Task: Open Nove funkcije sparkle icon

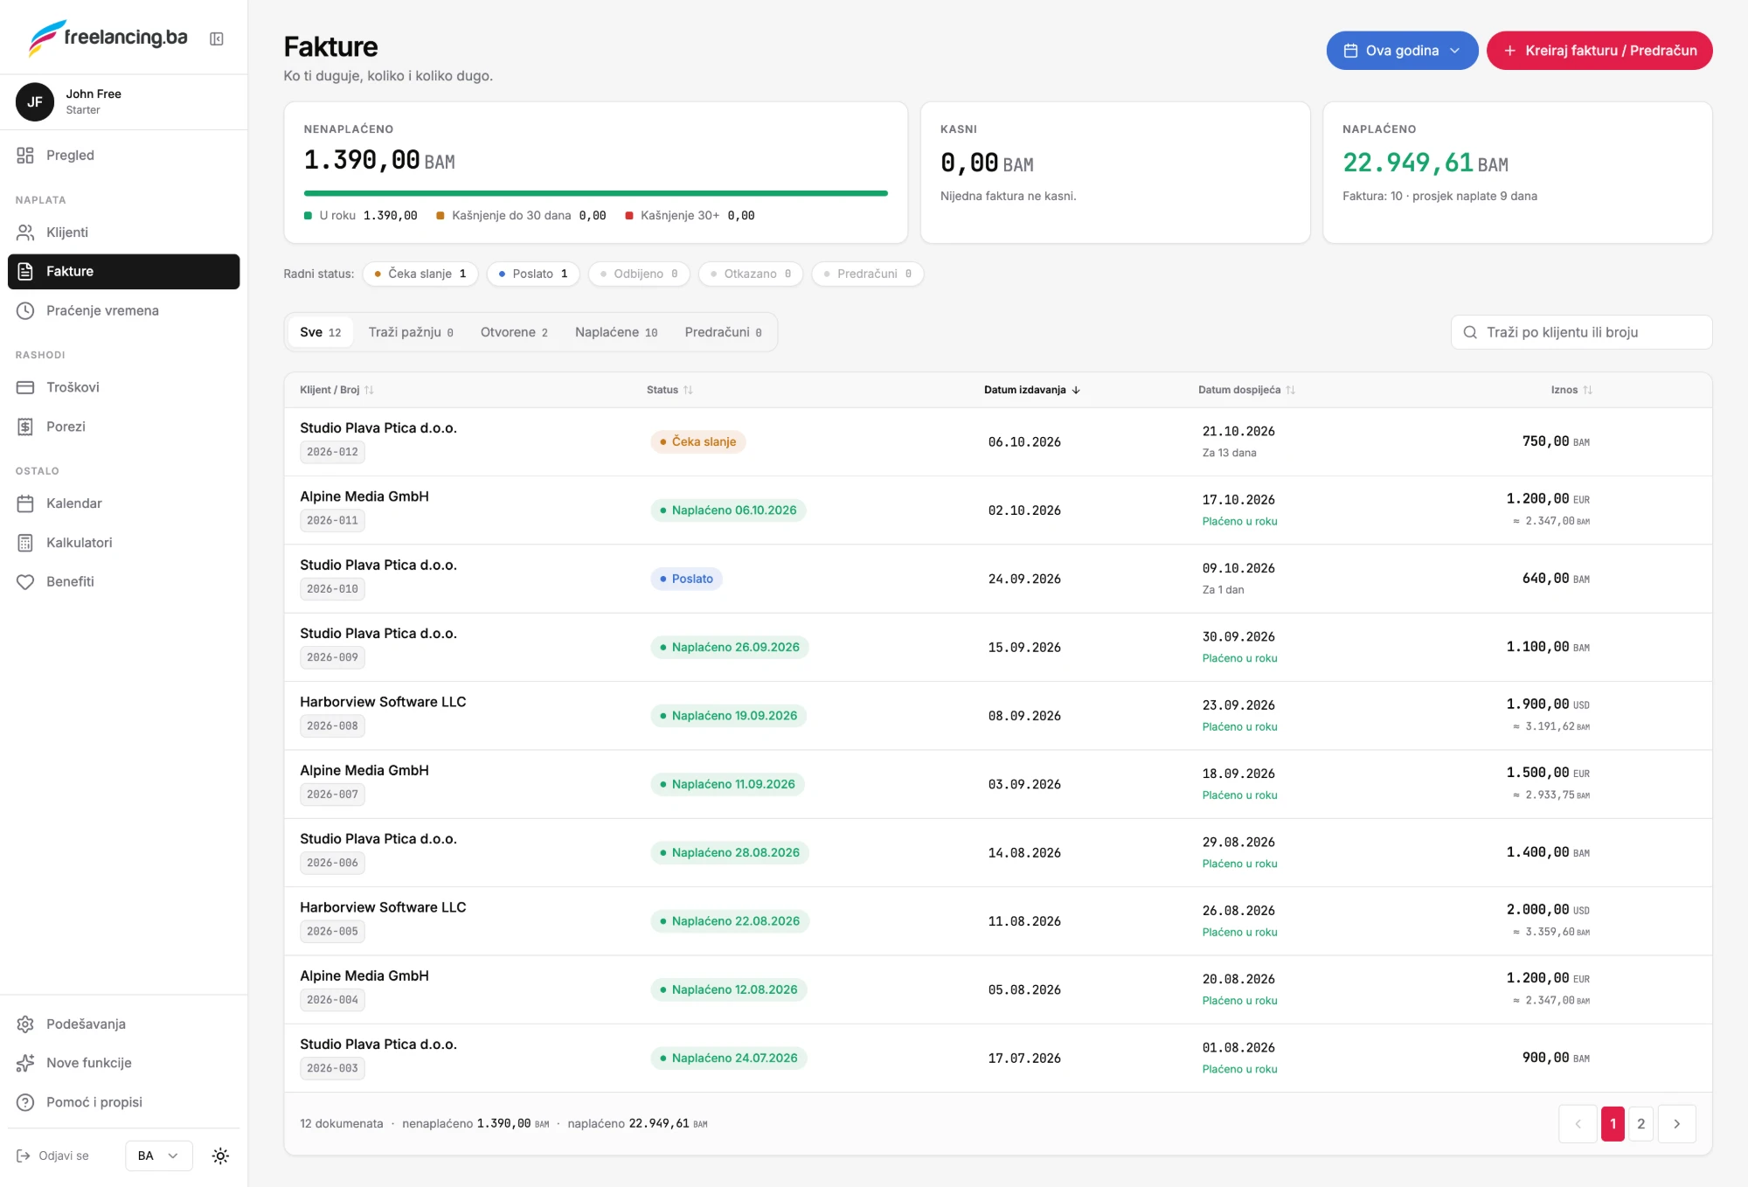Action: (x=25, y=1063)
